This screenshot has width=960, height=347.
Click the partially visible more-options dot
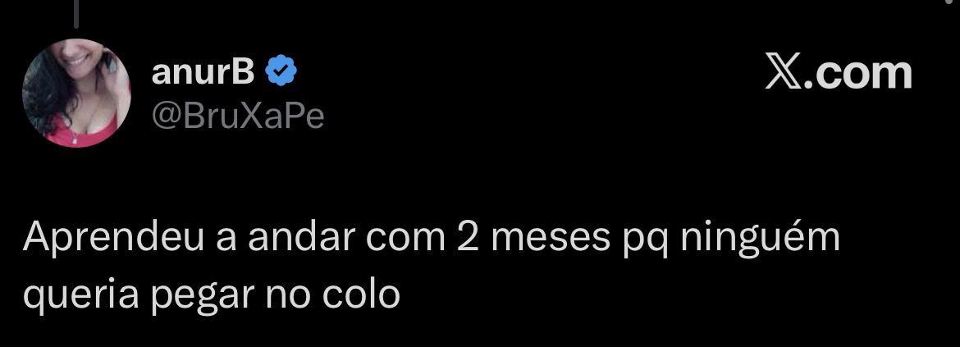pos(950,2)
